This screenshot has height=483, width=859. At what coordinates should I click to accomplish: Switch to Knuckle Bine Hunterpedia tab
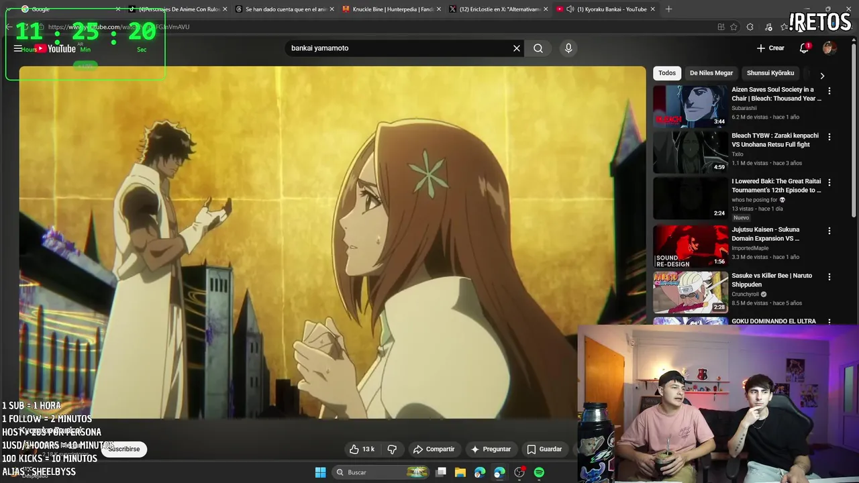(x=391, y=9)
